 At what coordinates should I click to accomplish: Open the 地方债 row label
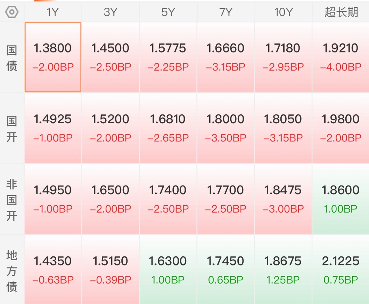pos(12,270)
